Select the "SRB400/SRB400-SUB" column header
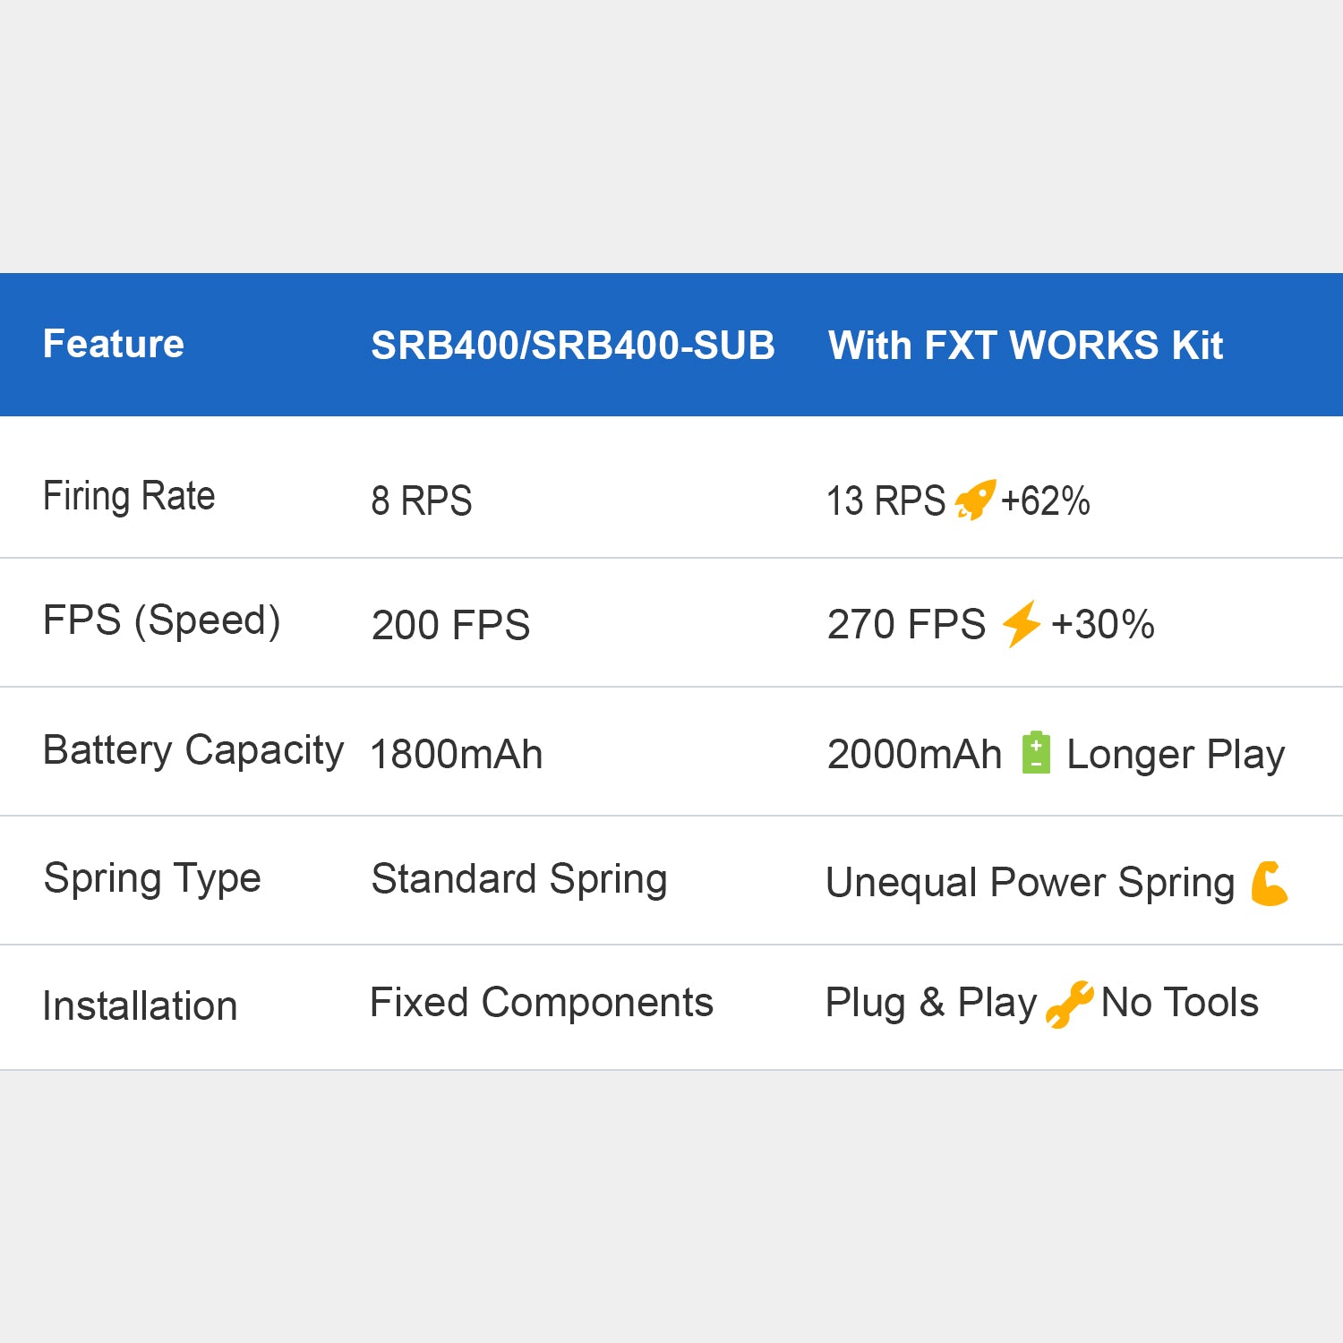The width and height of the screenshot is (1343, 1343). pos(572,346)
